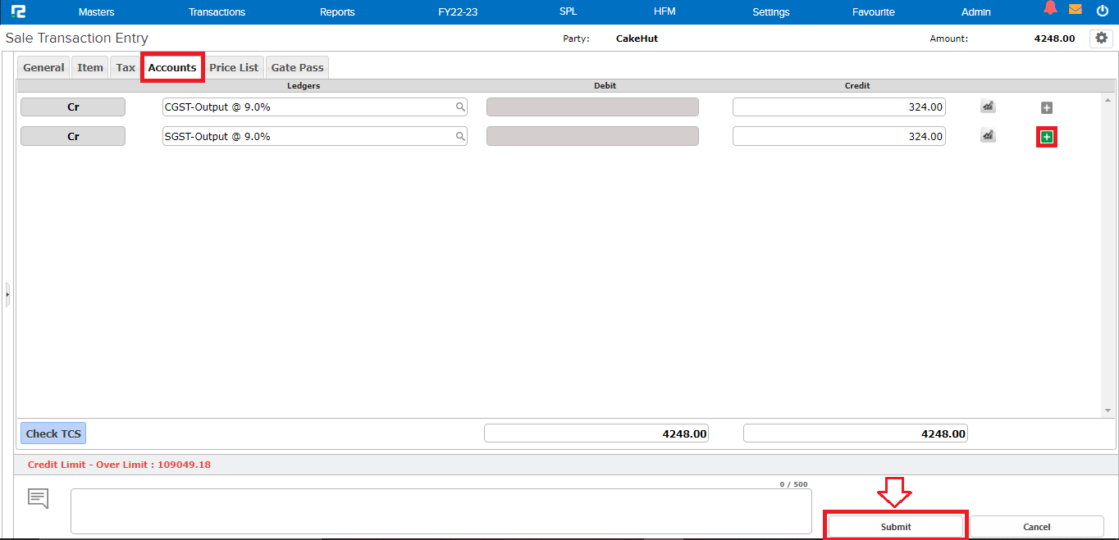Expand the collapsed left side panel arrow
The image size is (1119, 540).
pyautogui.click(x=7, y=295)
